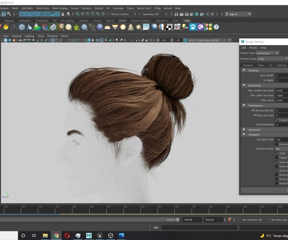Click the V-Ray snowflake proxy shelf icon
288x240 pixels.
[x=84, y=27]
